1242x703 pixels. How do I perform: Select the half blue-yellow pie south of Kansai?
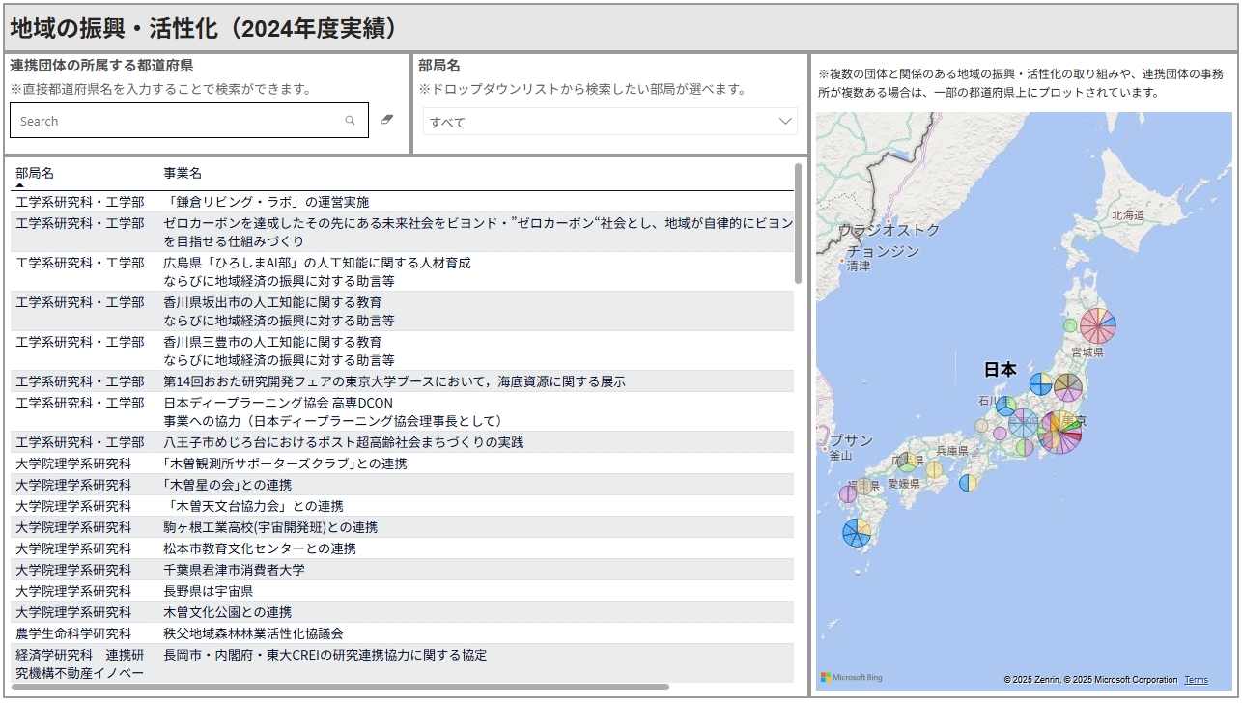968,482
